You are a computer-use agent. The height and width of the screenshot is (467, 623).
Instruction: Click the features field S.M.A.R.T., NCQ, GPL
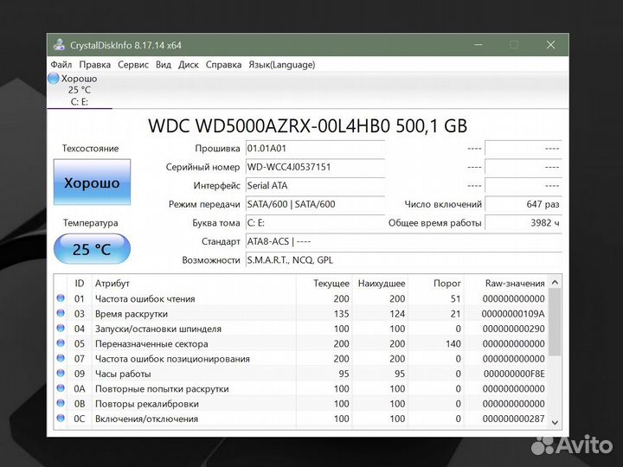coord(404,260)
